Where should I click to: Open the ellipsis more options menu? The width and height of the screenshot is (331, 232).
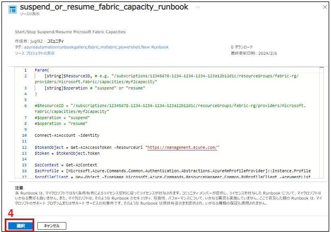[x=198, y=7]
